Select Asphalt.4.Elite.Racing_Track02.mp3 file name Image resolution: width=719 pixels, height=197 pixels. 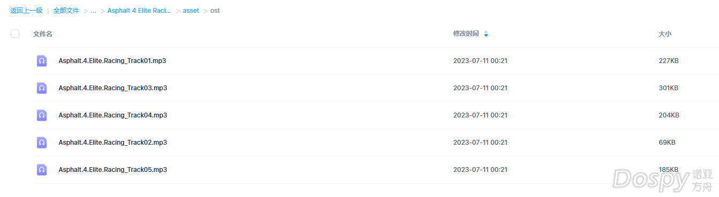pos(113,143)
